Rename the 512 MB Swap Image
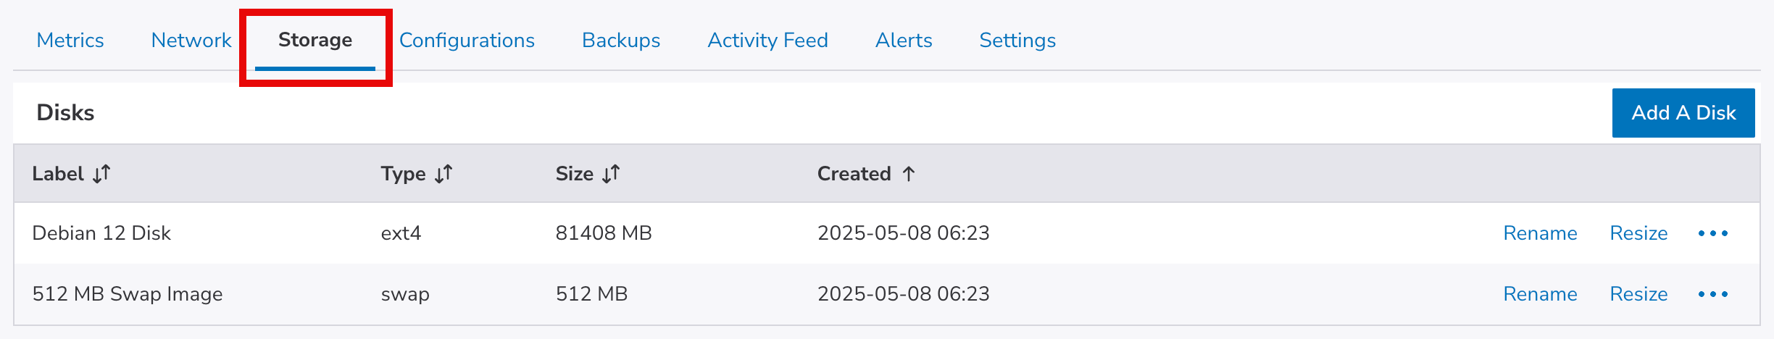Viewport: 1774px width, 339px height. [x=1540, y=294]
